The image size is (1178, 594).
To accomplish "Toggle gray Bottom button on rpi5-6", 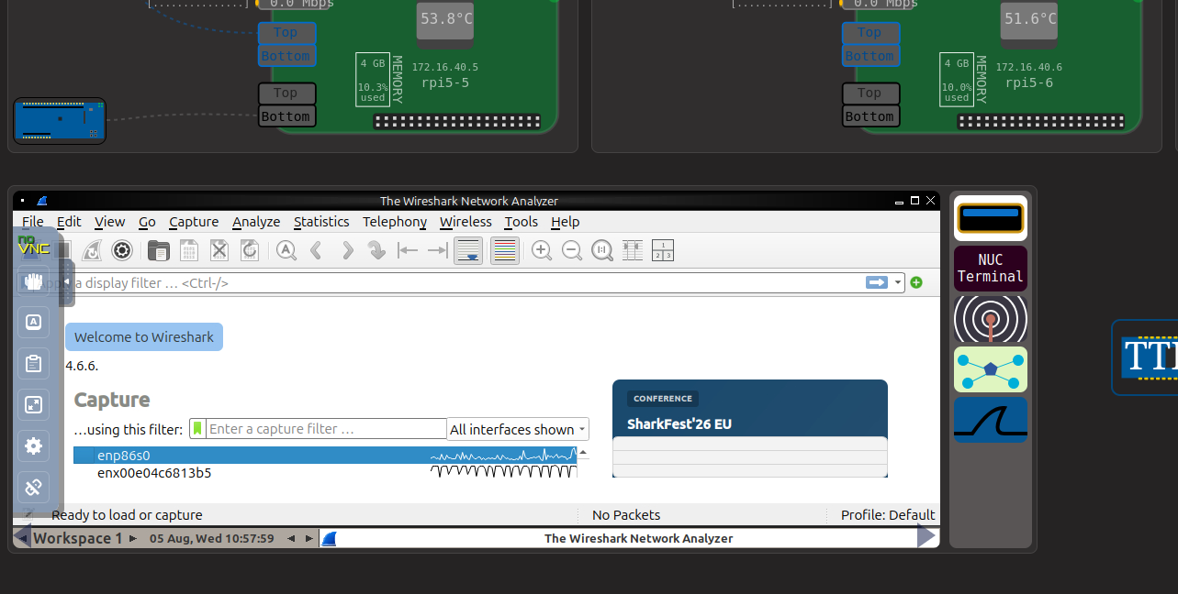I will [x=870, y=116].
